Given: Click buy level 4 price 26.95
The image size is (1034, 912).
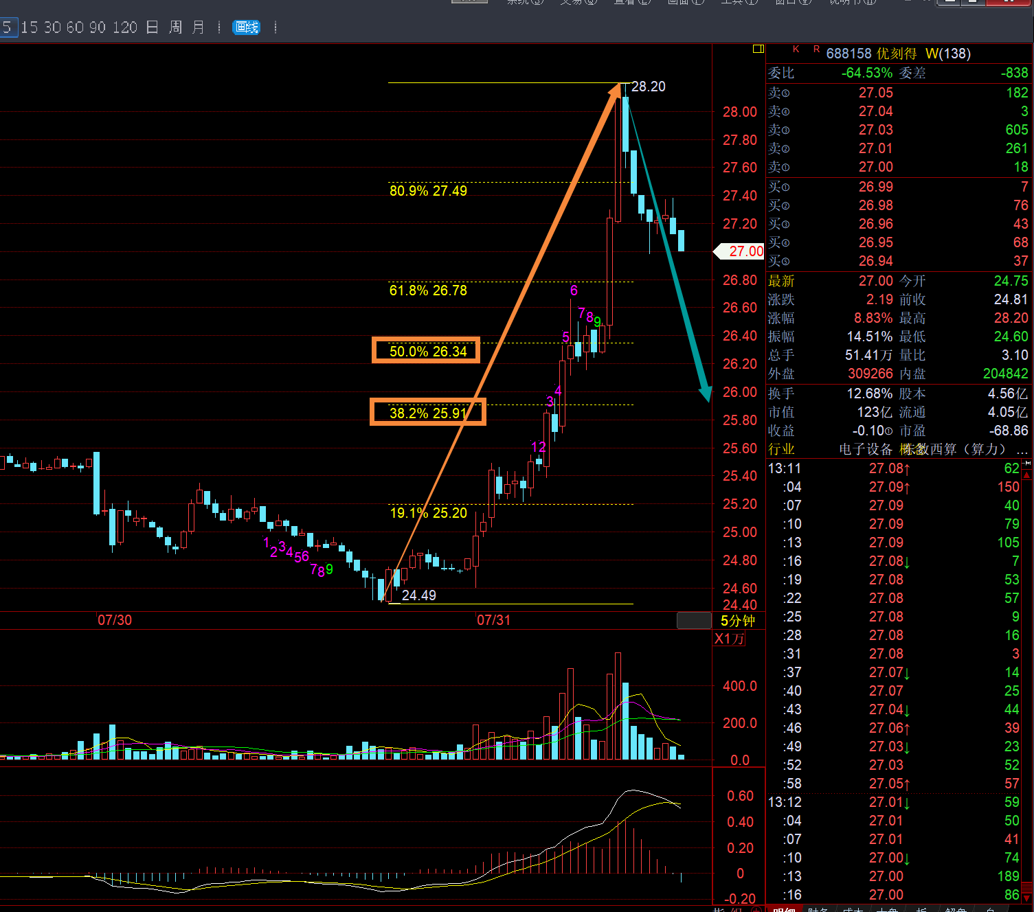Looking at the screenshot, I should coord(876,242).
